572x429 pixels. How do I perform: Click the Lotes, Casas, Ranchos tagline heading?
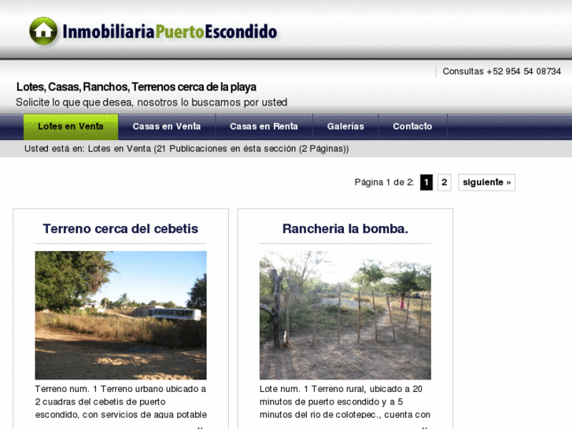point(136,87)
